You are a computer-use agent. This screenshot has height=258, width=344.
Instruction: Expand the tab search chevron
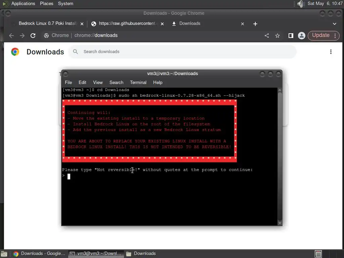335,24
